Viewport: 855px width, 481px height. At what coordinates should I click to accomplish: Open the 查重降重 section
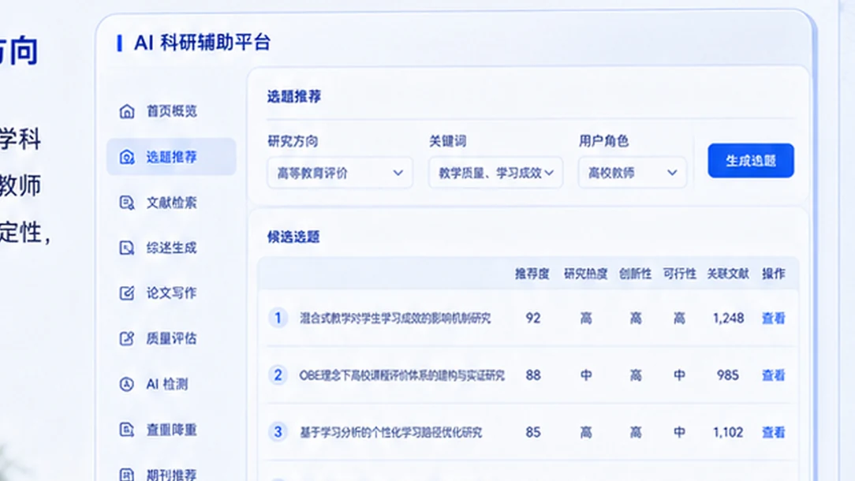click(171, 430)
